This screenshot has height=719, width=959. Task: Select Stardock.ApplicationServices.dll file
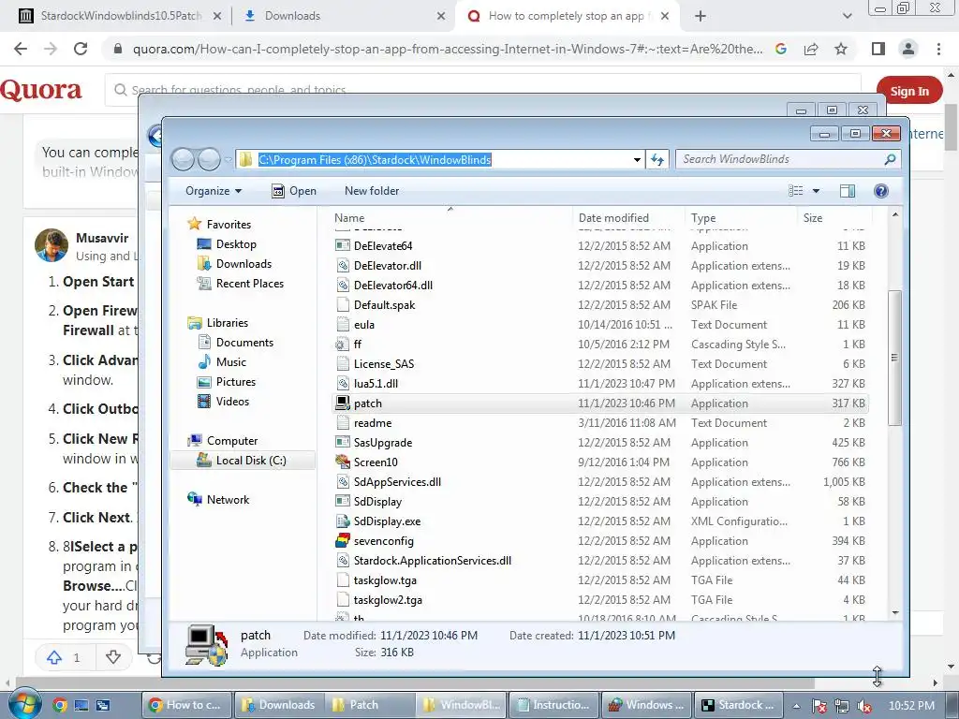point(433,561)
